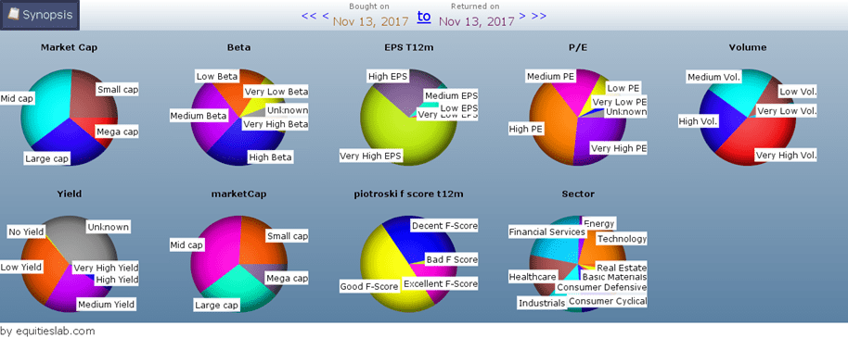Select the Very High Beta label
The height and width of the screenshot is (338, 848).
[275, 124]
